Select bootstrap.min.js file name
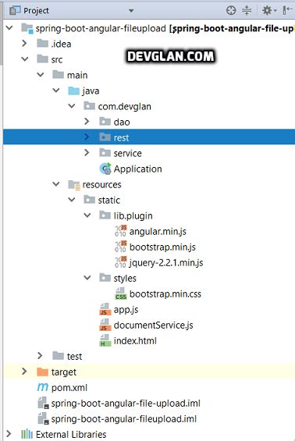The image size is (295, 441). [162, 247]
